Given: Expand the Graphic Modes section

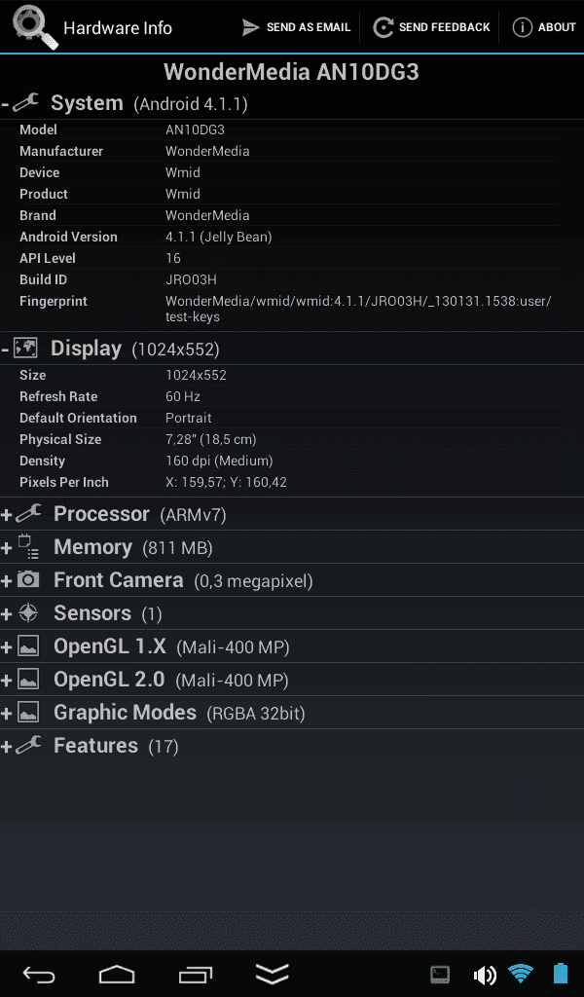Looking at the screenshot, I should (292, 712).
